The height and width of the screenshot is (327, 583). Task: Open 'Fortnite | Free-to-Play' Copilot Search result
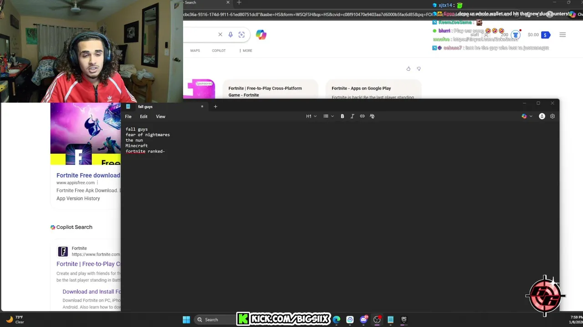pos(88,264)
